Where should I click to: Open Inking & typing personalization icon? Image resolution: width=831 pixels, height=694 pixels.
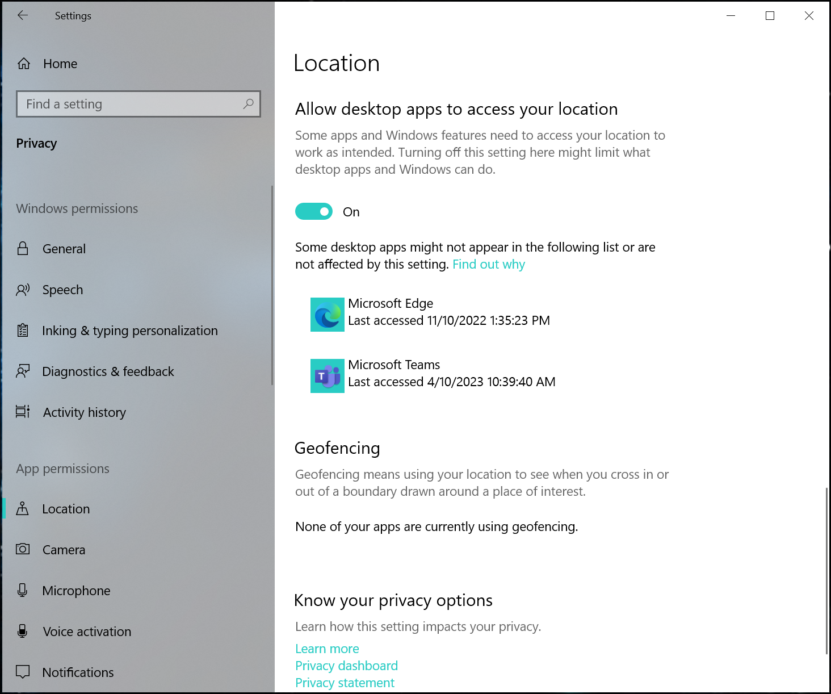pyautogui.click(x=23, y=330)
